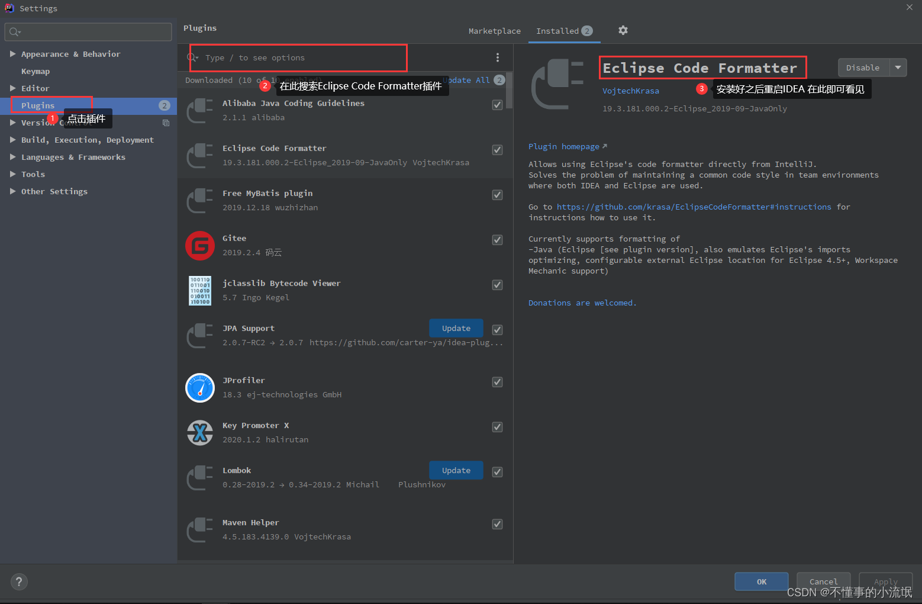Click the plugin list vertical scrollbar
This screenshot has width=922, height=604.
tap(510, 90)
